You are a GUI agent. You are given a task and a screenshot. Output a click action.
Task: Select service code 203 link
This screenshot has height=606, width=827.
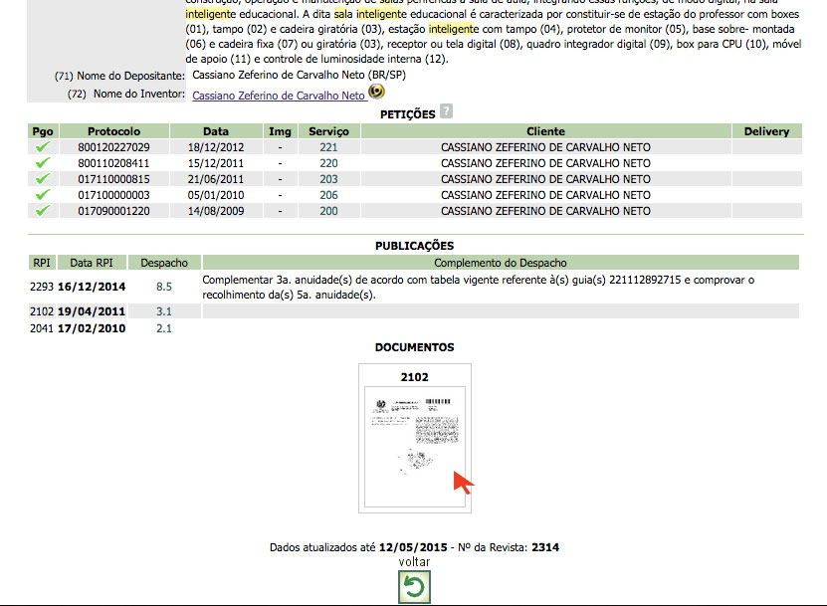(328, 179)
